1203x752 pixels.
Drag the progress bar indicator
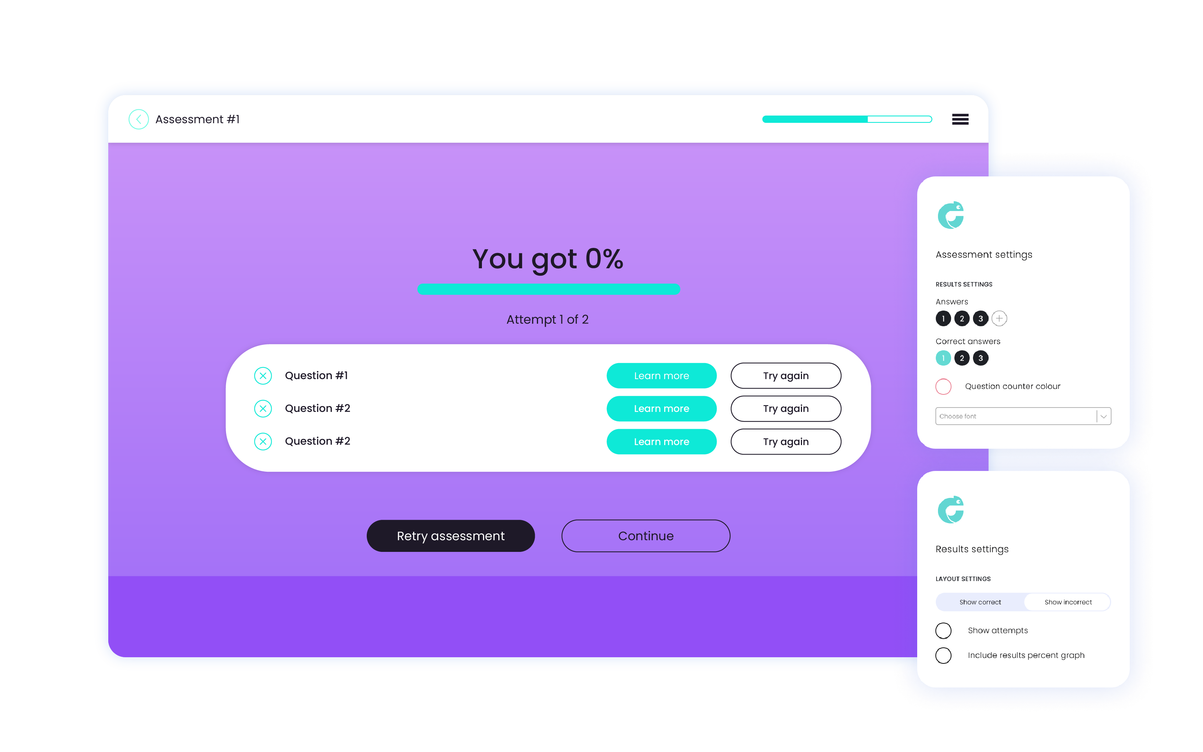[867, 120]
